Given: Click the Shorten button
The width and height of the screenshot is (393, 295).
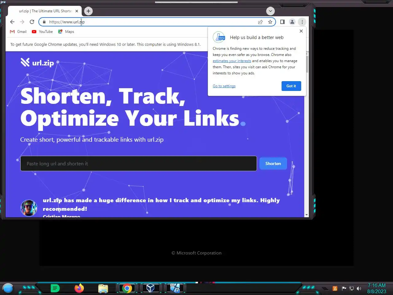Looking at the screenshot, I should pos(273,163).
